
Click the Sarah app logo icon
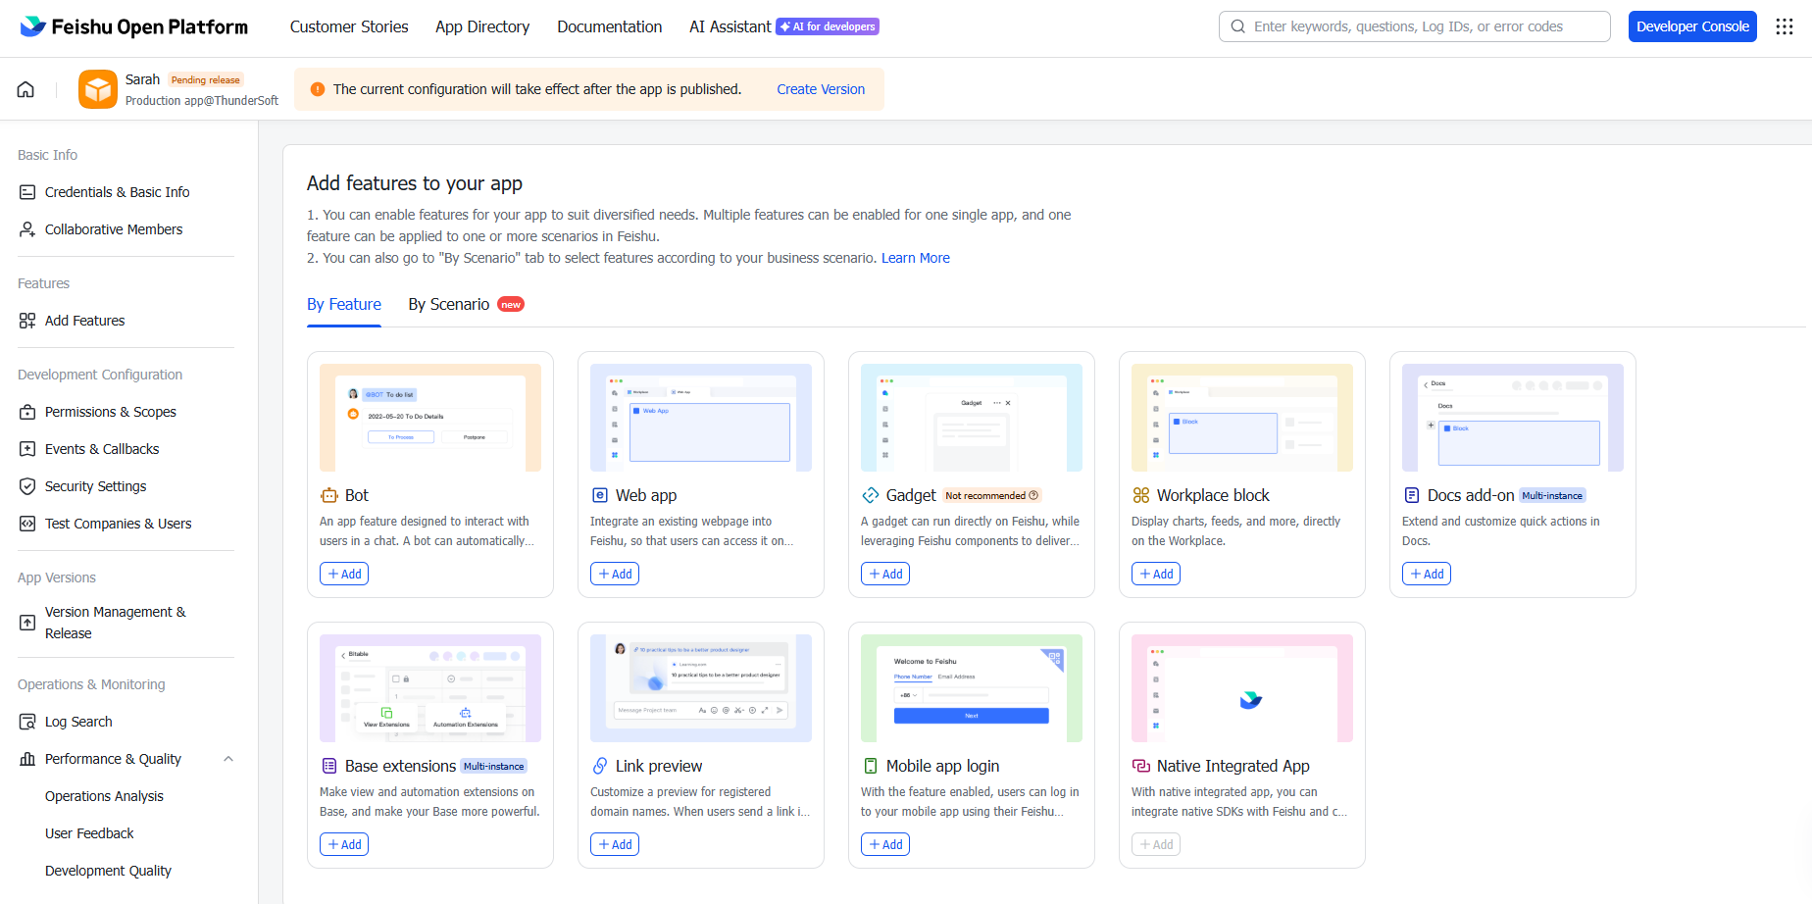tap(98, 89)
